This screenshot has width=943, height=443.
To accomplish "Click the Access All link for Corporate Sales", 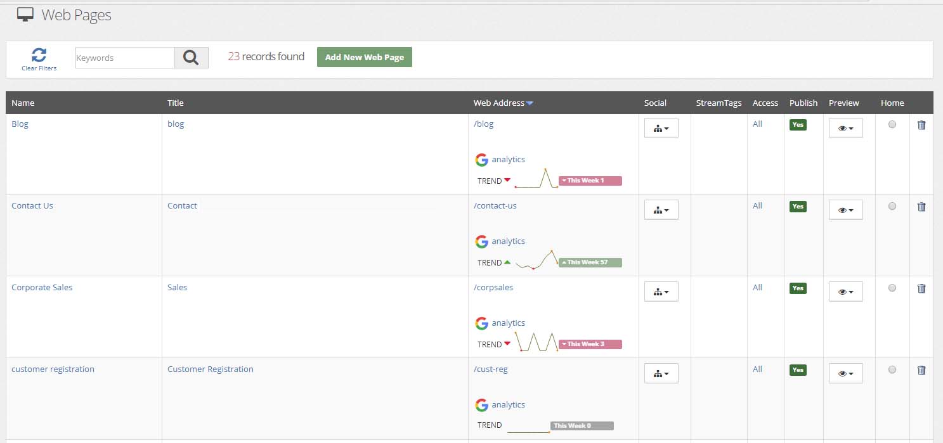I will [757, 287].
